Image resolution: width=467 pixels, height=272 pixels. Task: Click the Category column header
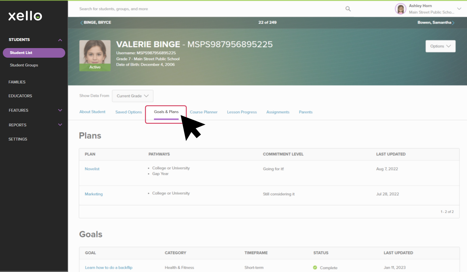pyautogui.click(x=176, y=253)
